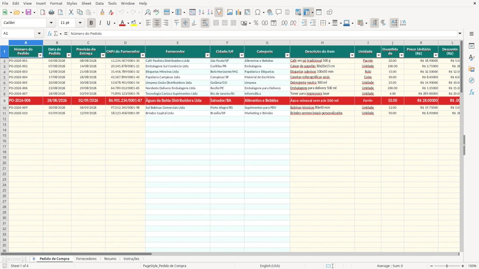
Task: Click the Background Color highlight swatch
Action: click(x=134, y=23)
